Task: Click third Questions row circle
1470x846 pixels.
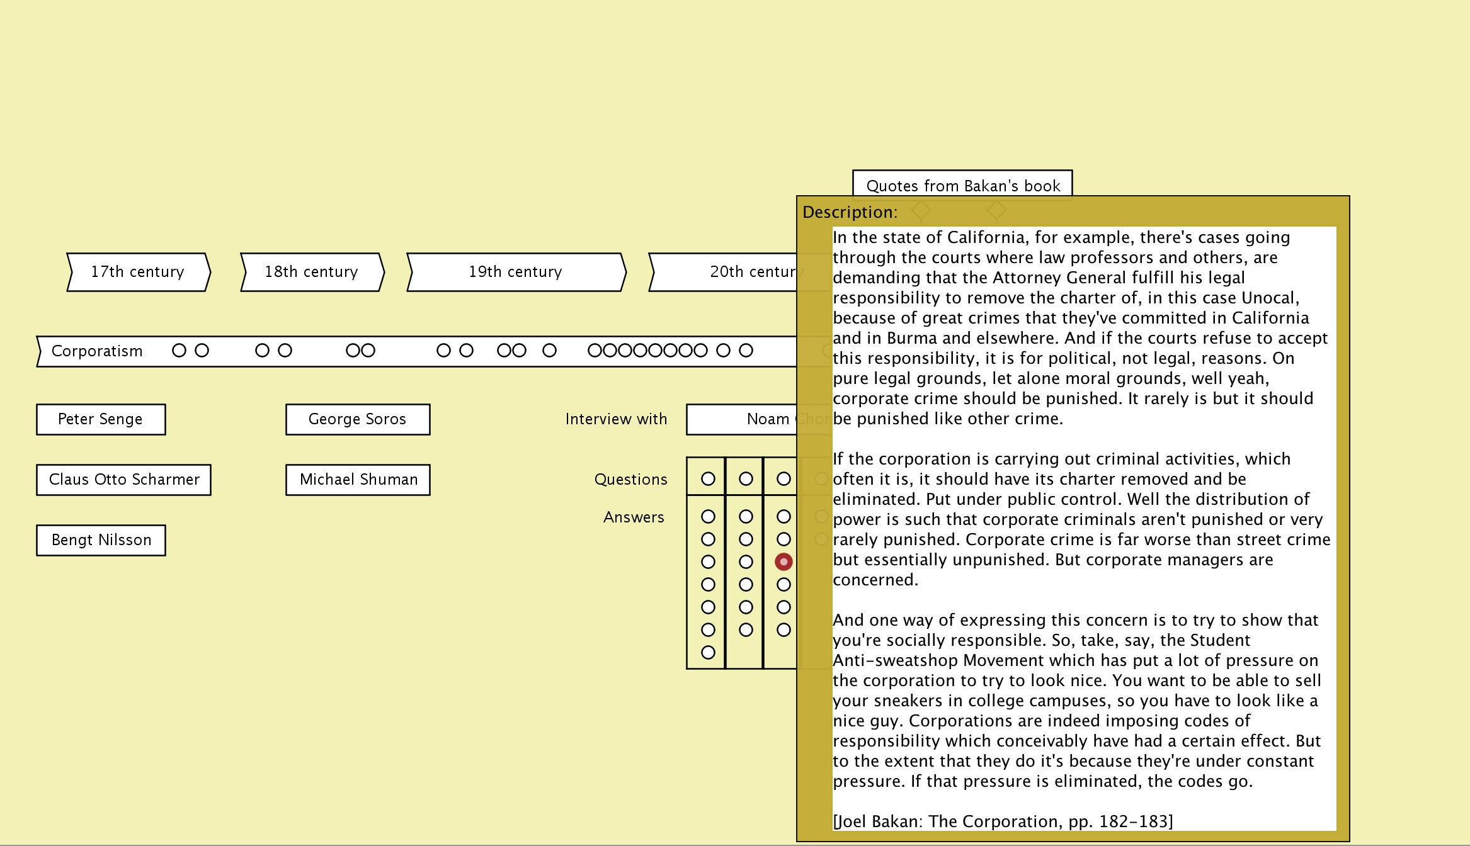Action: click(783, 479)
